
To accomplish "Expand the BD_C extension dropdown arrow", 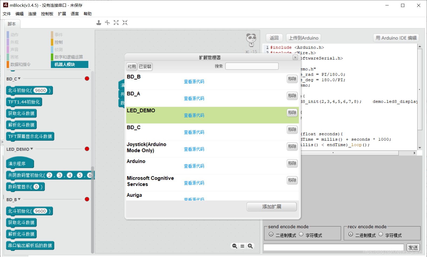I will tap(19, 79).
